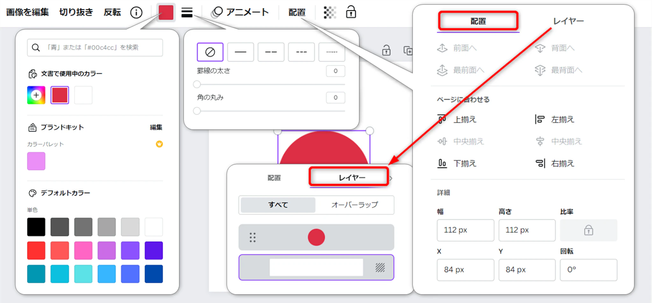Switch to オーバーラップ layer filter
This screenshot has width=652, height=303.
click(x=355, y=205)
